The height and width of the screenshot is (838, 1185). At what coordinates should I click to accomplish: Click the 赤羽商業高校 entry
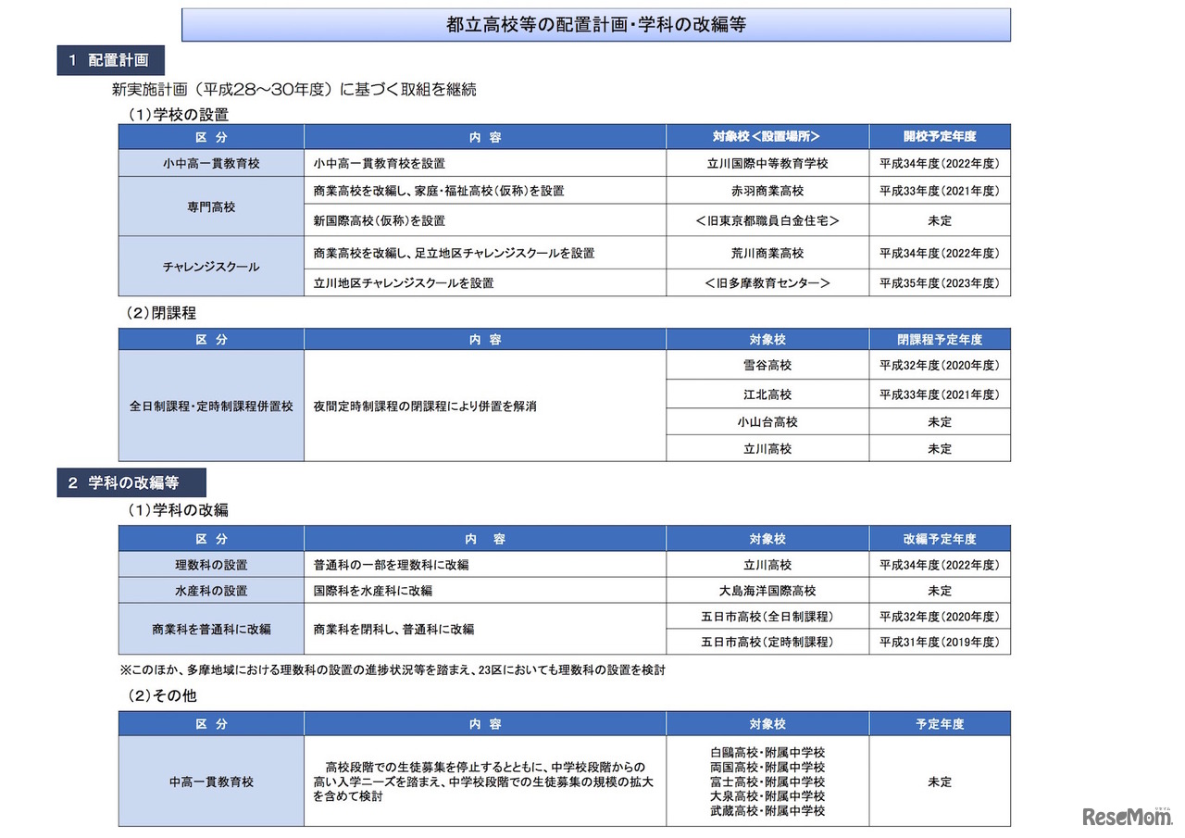[767, 192]
